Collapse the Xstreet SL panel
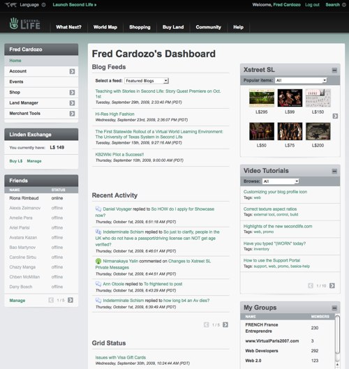Screen dimensions: 349x369 pos(334,70)
